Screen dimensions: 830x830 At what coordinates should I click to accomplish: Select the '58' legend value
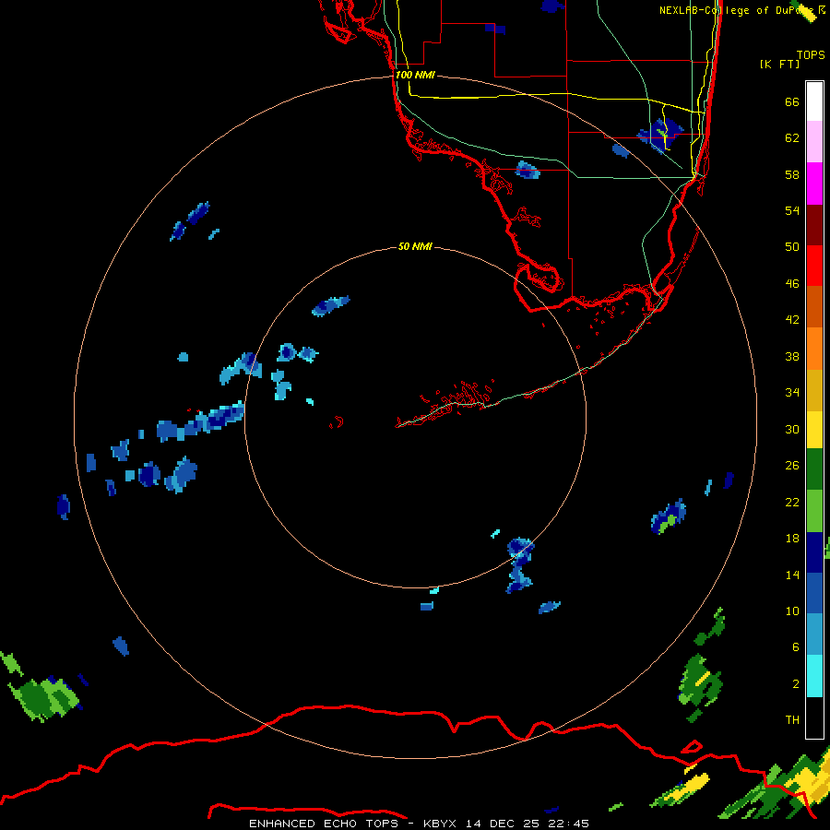pyautogui.click(x=792, y=174)
